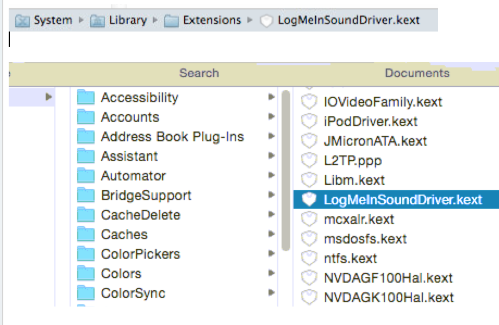Click the Accessibility folder icon
Image resolution: width=499 pixels, height=325 pixels.
[x=86, y=98]
